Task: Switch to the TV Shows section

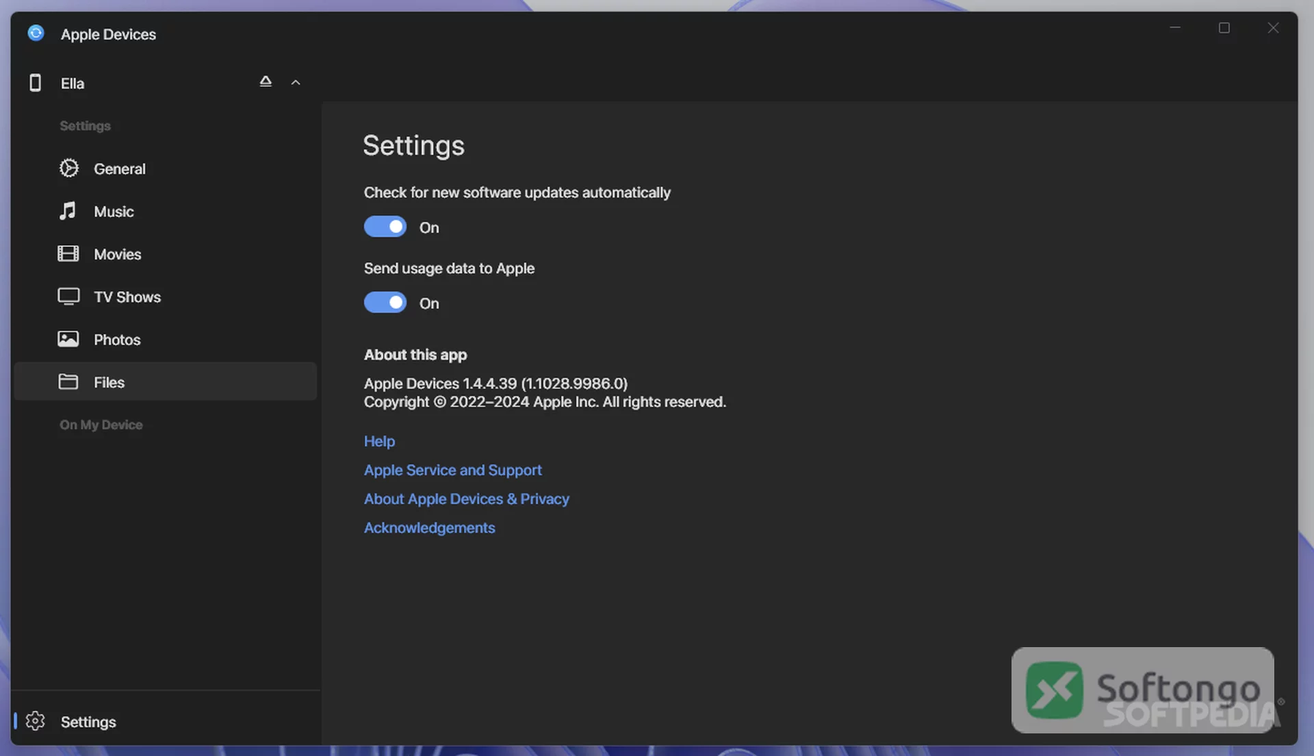Action: [127, 297]
